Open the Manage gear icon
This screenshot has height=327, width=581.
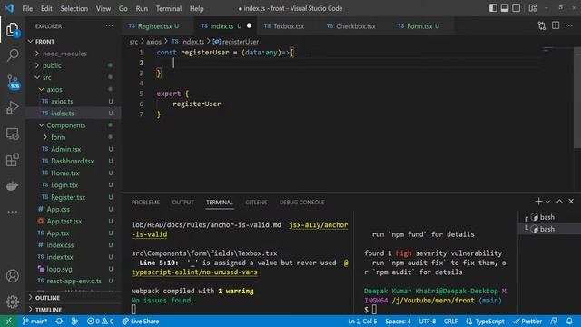coord(12,302)
